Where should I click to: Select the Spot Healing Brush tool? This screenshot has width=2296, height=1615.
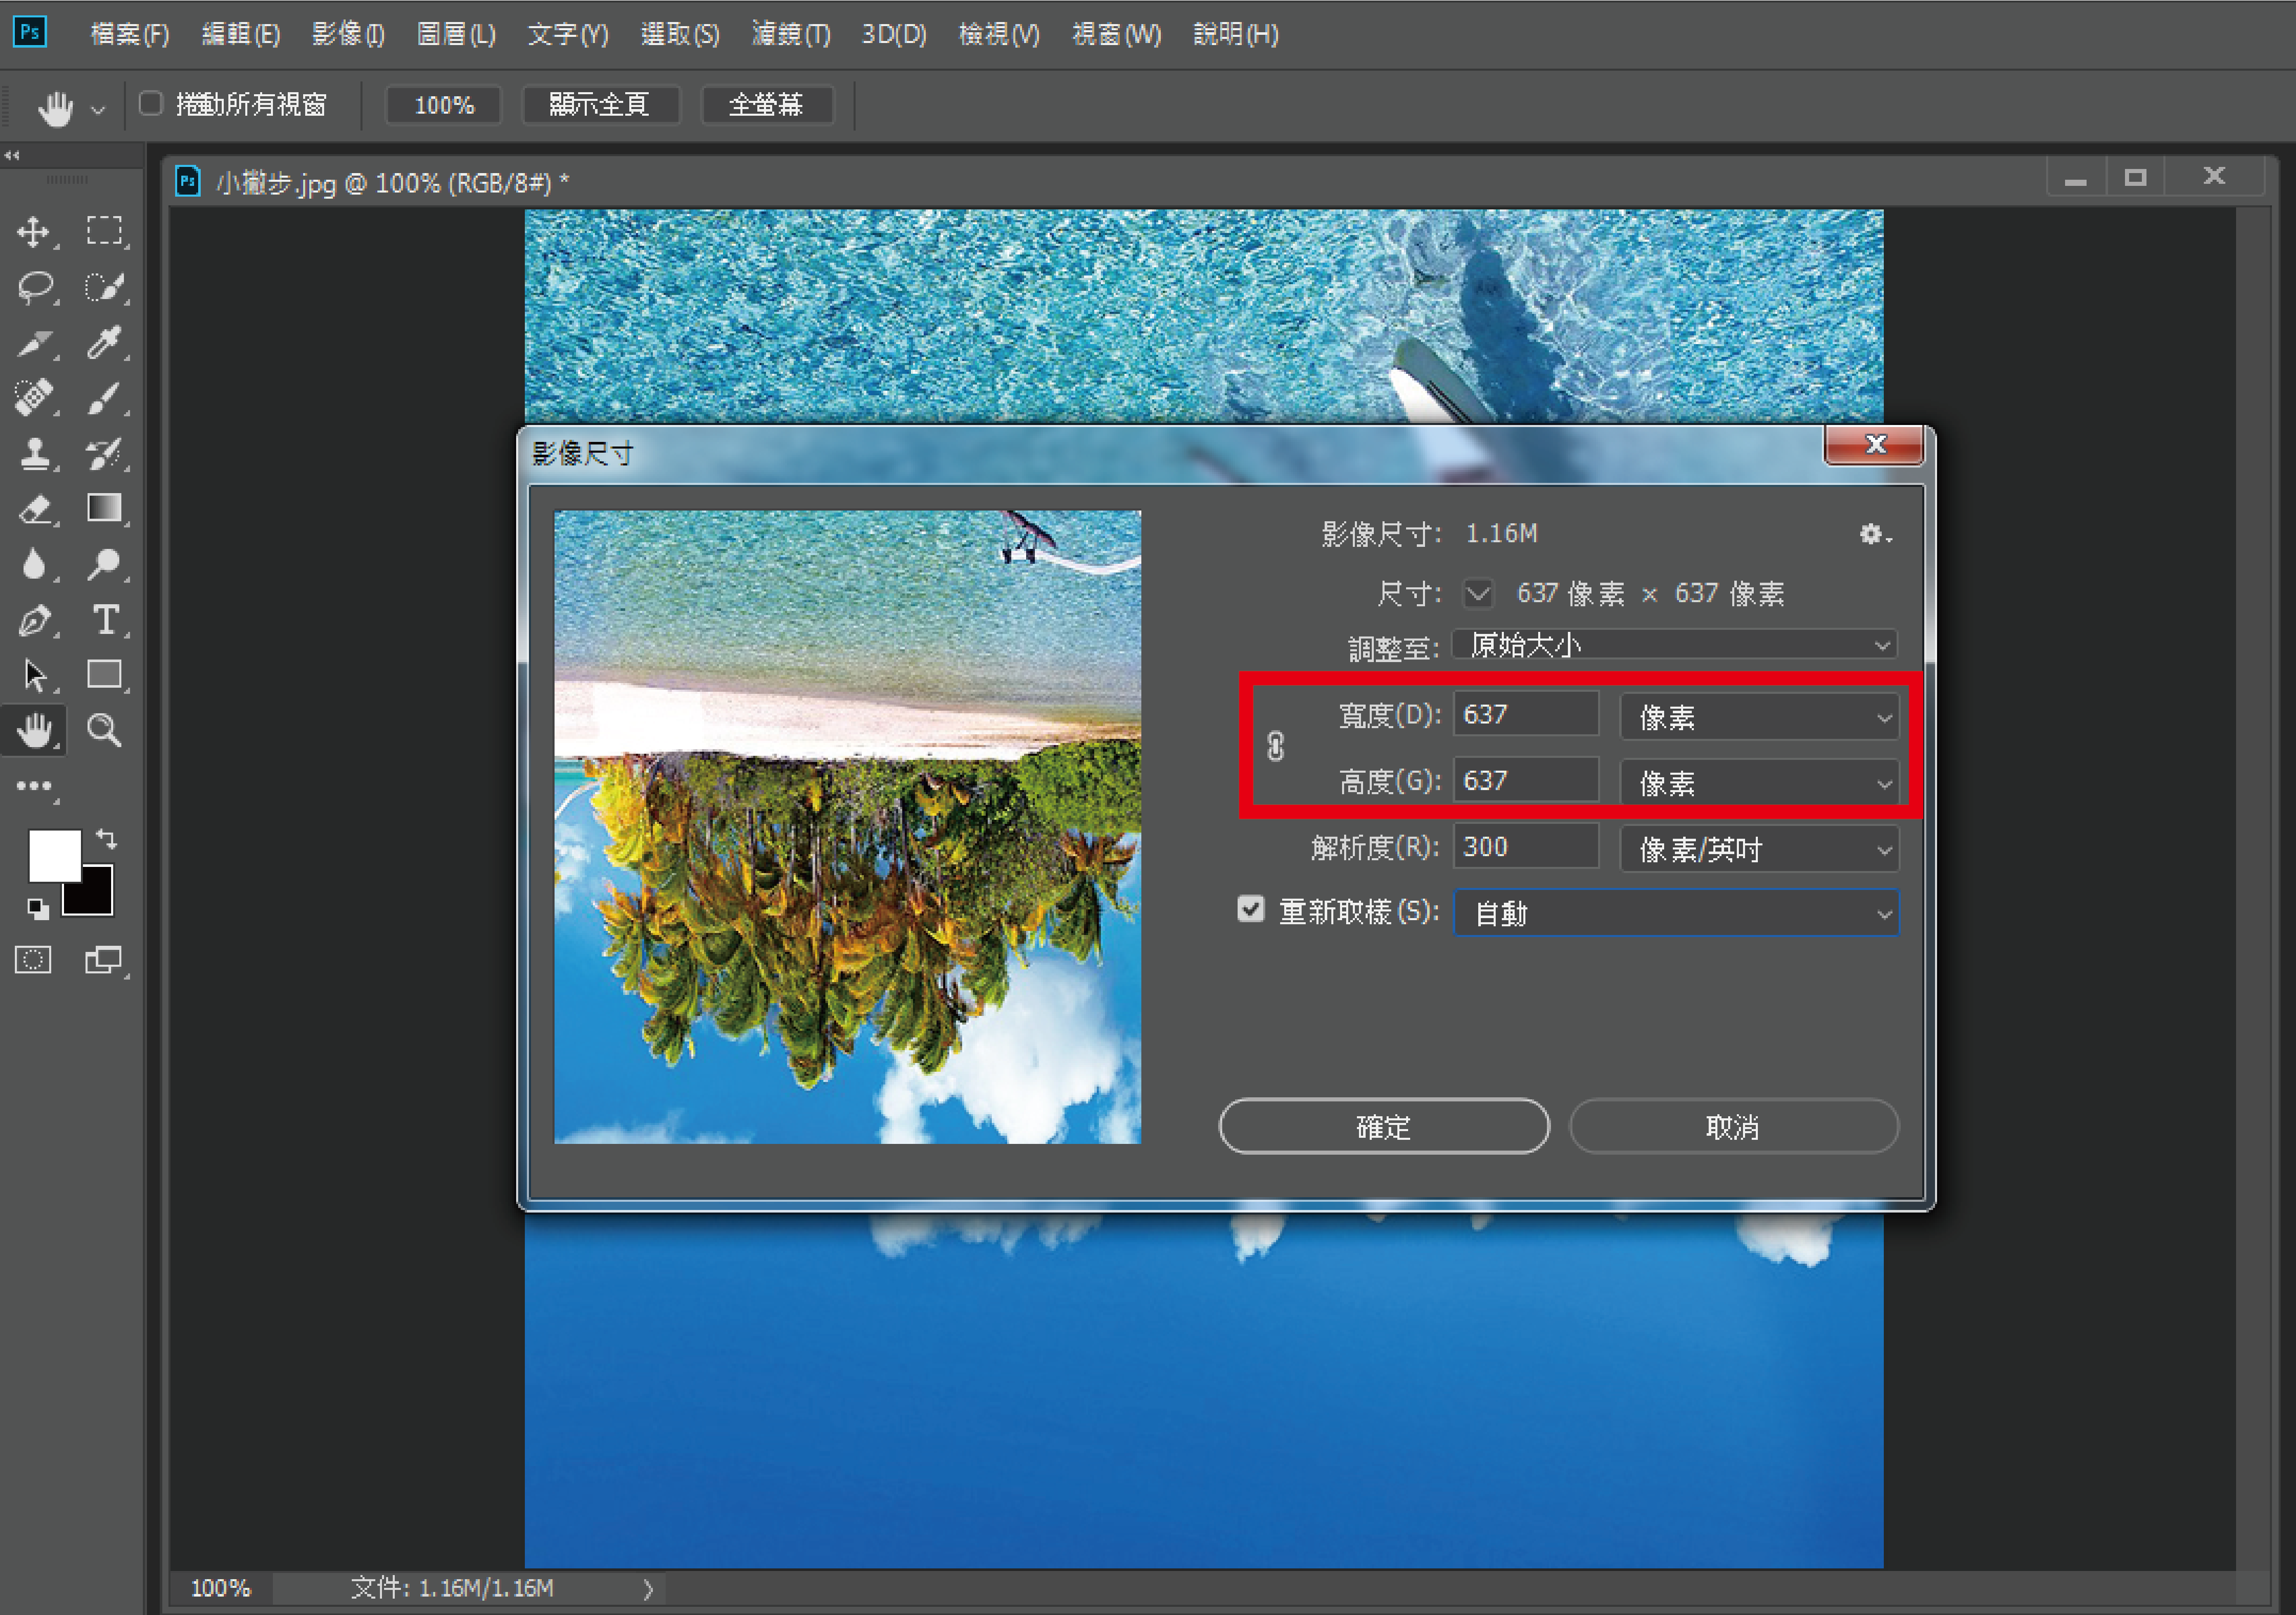coord(35,398)
